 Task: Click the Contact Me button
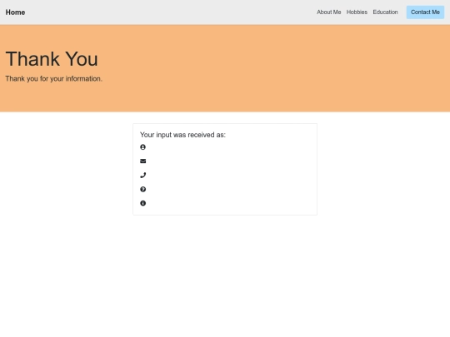pos(425,12)
